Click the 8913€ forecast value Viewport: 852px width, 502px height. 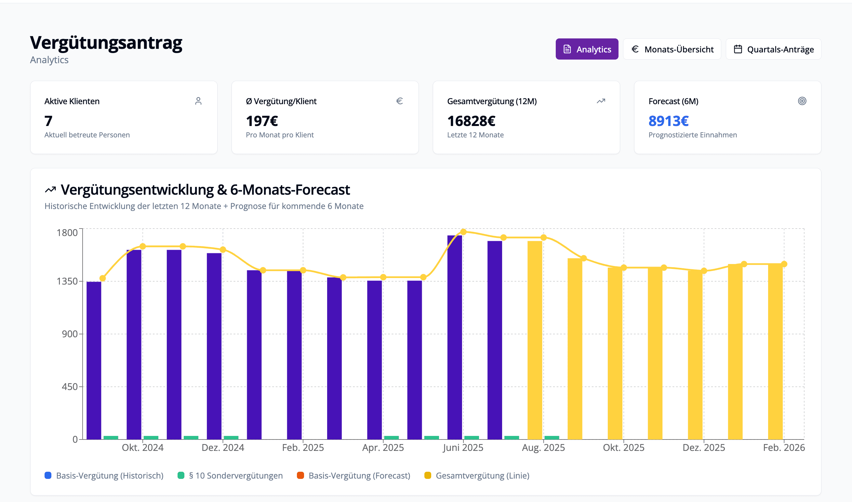coord(668,121)
